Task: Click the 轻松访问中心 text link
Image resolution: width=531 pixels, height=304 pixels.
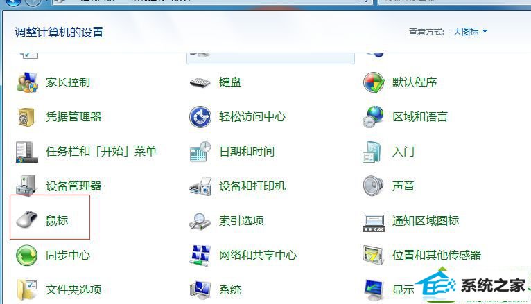Action: pyautogui.click(x=252, y=117)
